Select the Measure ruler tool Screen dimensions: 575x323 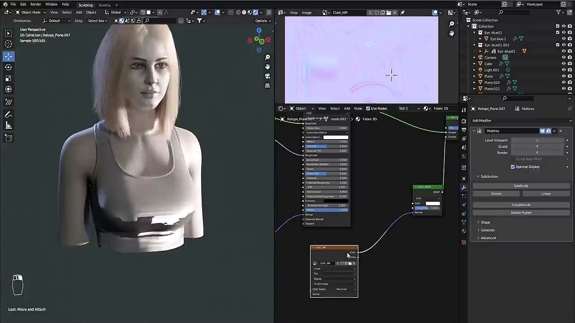[9, 126]
